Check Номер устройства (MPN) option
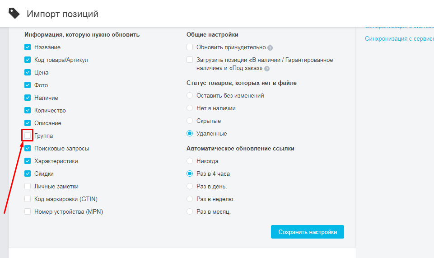 [28, 211]
